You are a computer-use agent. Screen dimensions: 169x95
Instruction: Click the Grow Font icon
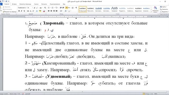click(x=35, y=8)
